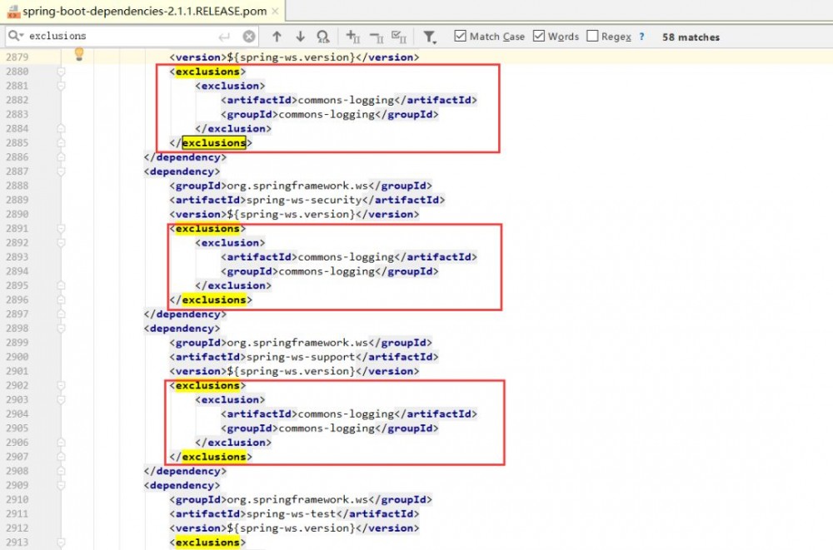Click highlighted exclusions tag on line 2902

point(207,385)
